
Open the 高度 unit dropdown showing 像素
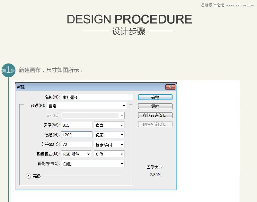click(x=109, y=135)
